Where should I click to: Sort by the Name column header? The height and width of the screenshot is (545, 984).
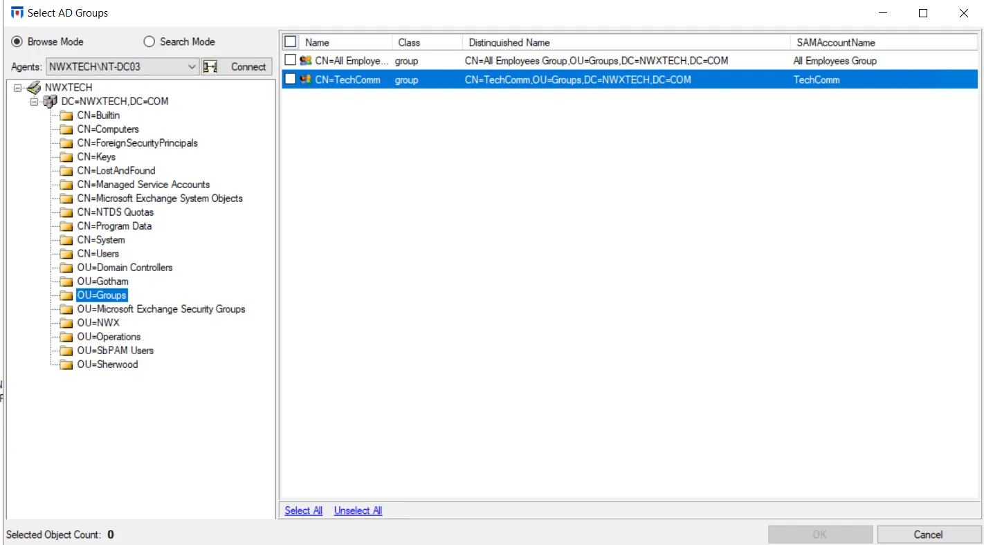(x=346, y=42)
